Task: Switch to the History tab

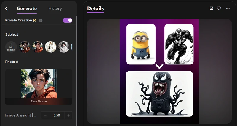Action: (55, 9)
